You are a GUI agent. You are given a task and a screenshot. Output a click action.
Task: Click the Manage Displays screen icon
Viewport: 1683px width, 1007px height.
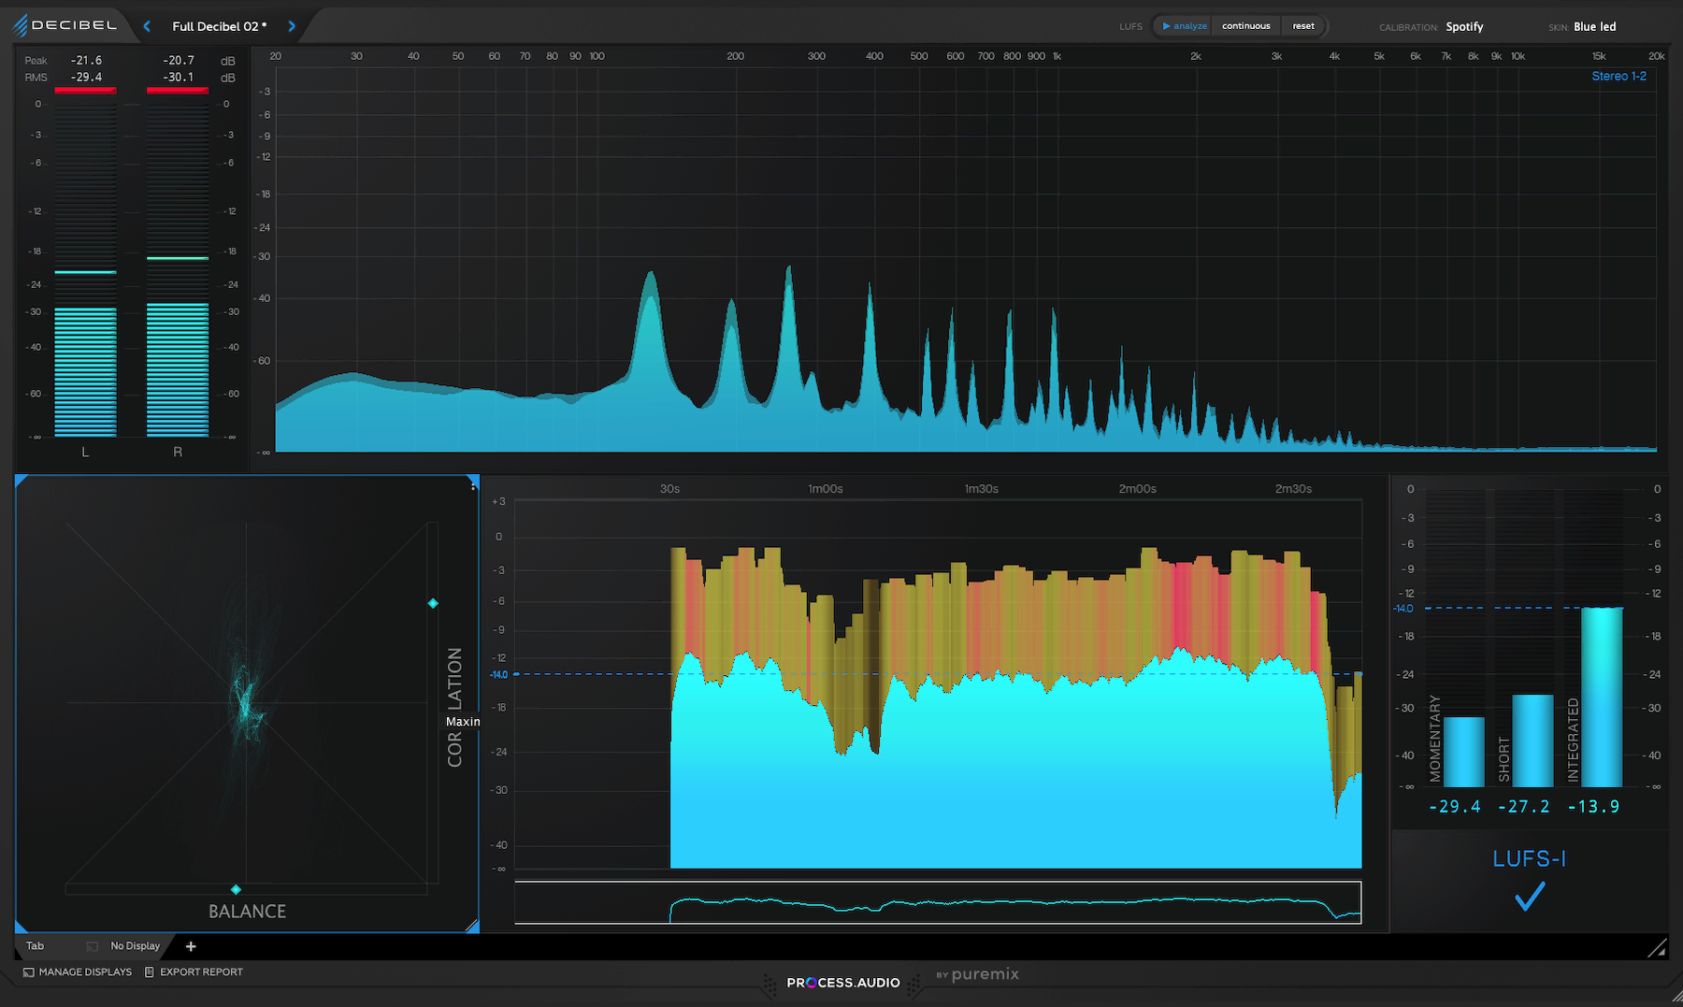point(28,972)
